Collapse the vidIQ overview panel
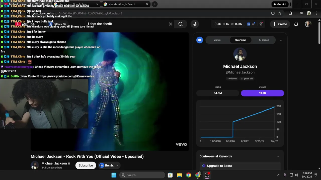 pos(281,40)
